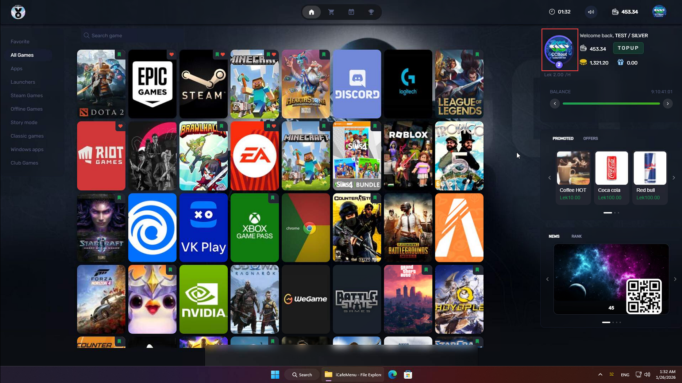
Task: Switch to RANK tab
Action: [576, 236]
